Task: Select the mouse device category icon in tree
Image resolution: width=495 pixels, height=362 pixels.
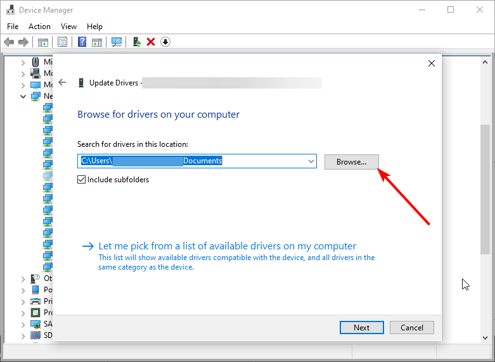Action: 35,62
